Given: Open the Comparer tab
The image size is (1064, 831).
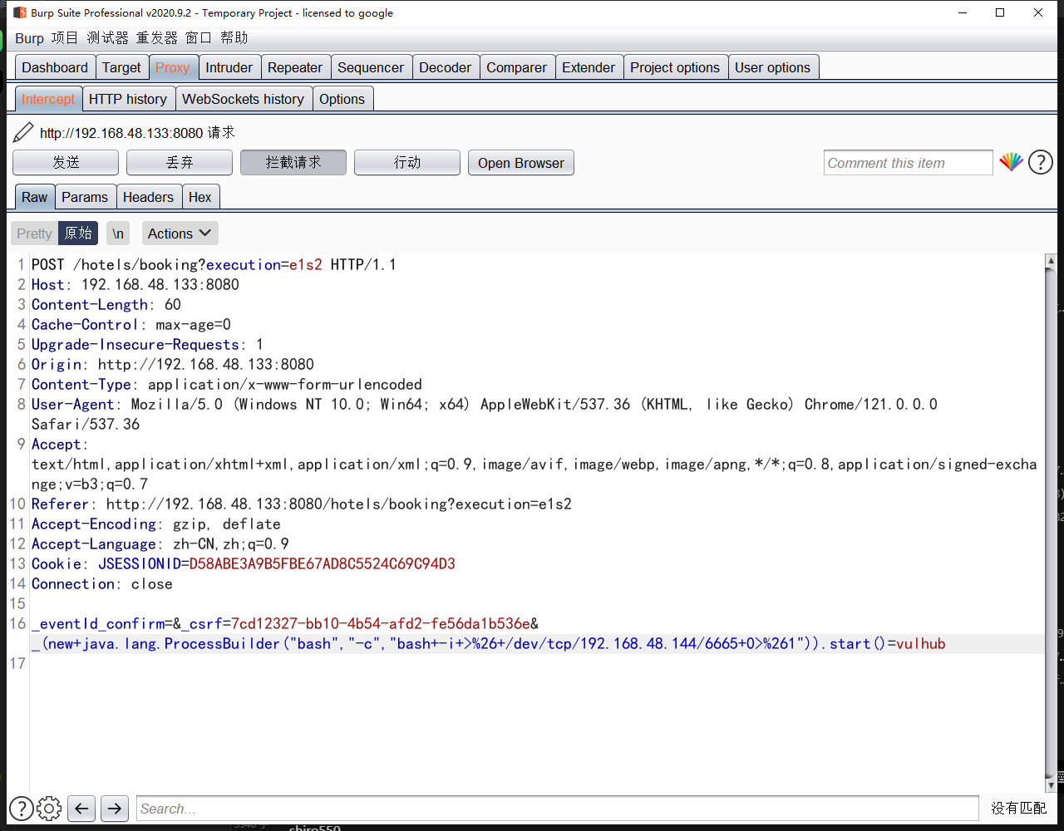Looking at the screenshot, I should [517, 67].
